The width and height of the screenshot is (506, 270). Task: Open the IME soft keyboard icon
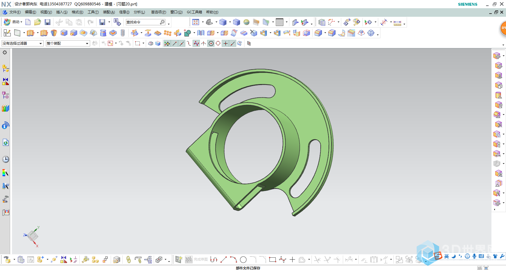click(481, 256)
